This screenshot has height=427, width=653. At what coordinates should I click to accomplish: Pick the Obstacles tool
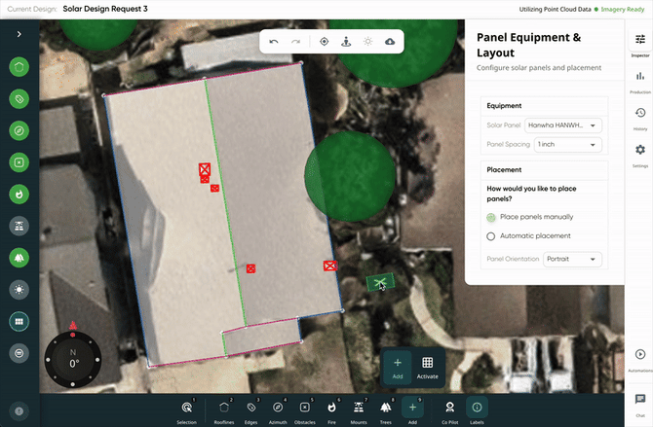pyautogui.click(x=306, y=409)
